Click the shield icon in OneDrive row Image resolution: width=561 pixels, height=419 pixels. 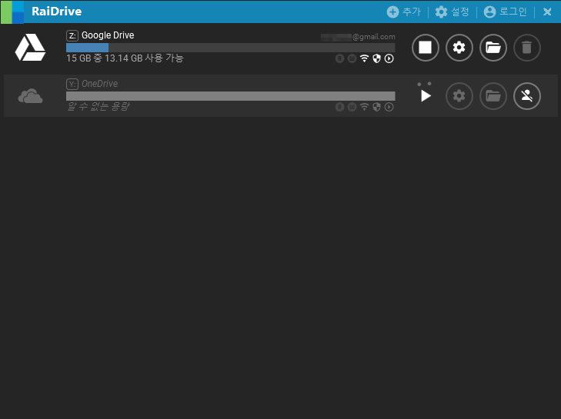pyautogui.click(x=376, y=107)
